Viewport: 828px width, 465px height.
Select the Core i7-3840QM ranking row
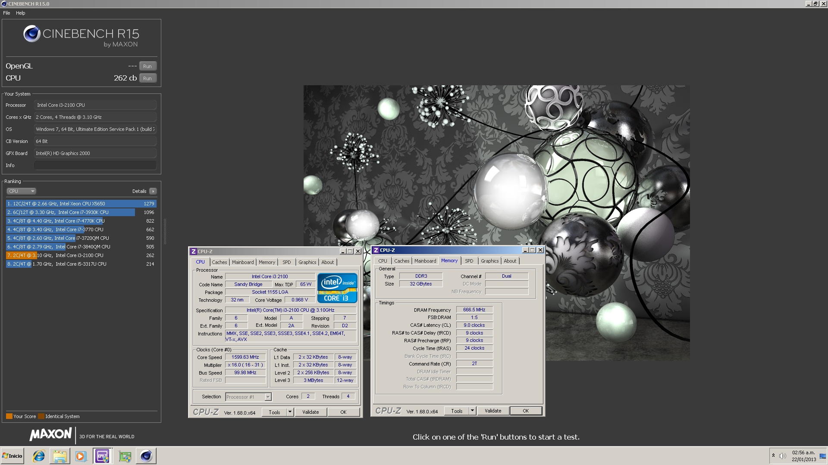click(x=81, y=247)
